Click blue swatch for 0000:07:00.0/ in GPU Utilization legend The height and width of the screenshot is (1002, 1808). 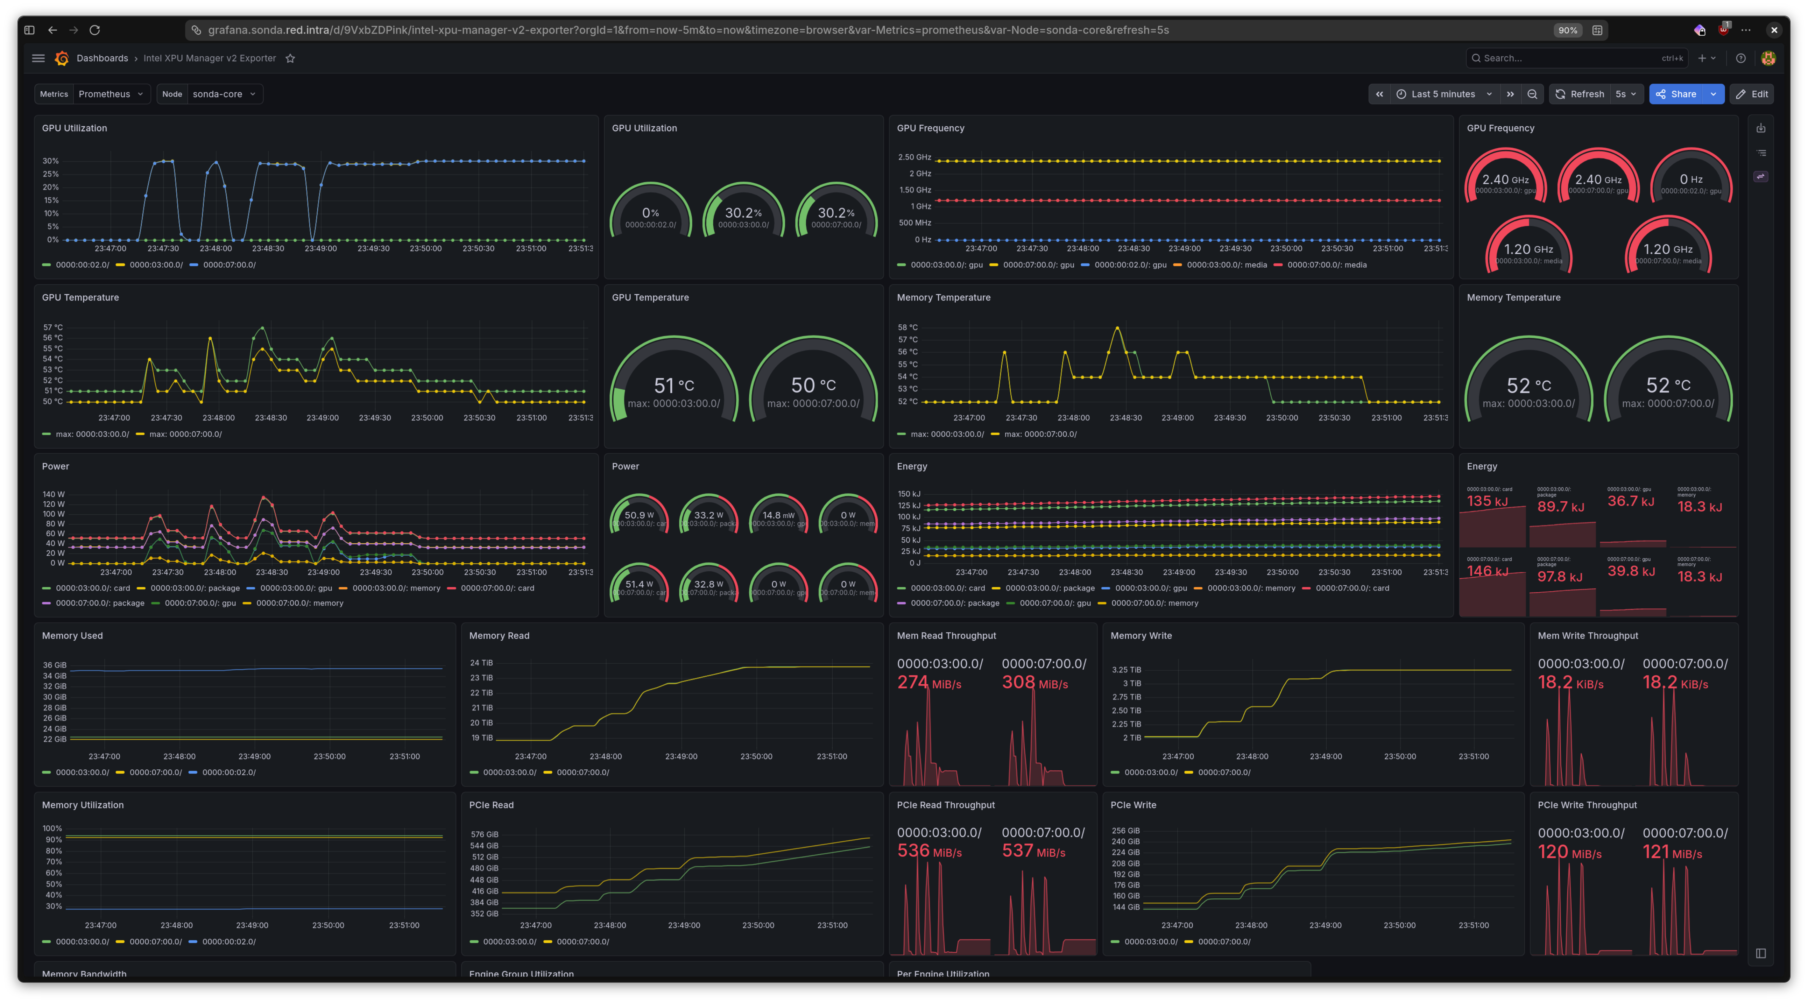click(194, 265)
